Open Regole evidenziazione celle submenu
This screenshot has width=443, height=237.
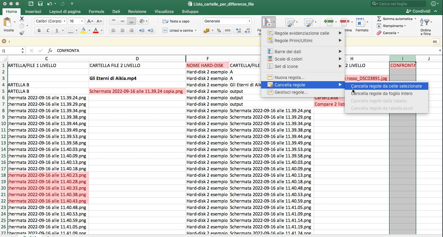click(303, 33)
